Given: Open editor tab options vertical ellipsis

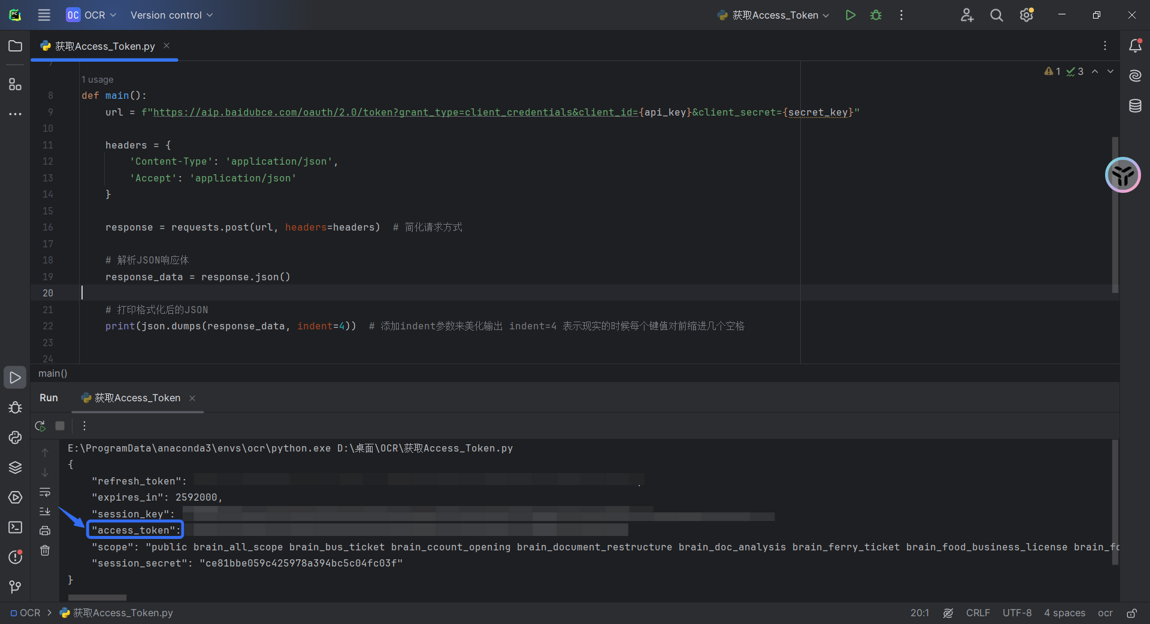Looking at the screenshot, I should tap(1105, 46).
